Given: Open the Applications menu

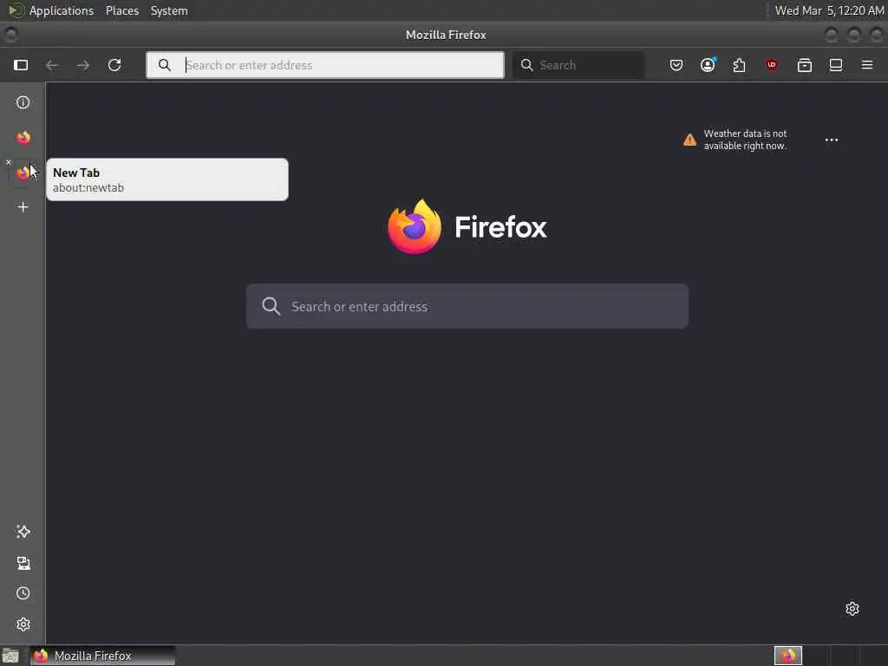Looking at the screenshot, I should click(62, 10).
